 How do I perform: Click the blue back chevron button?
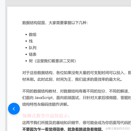14,109
